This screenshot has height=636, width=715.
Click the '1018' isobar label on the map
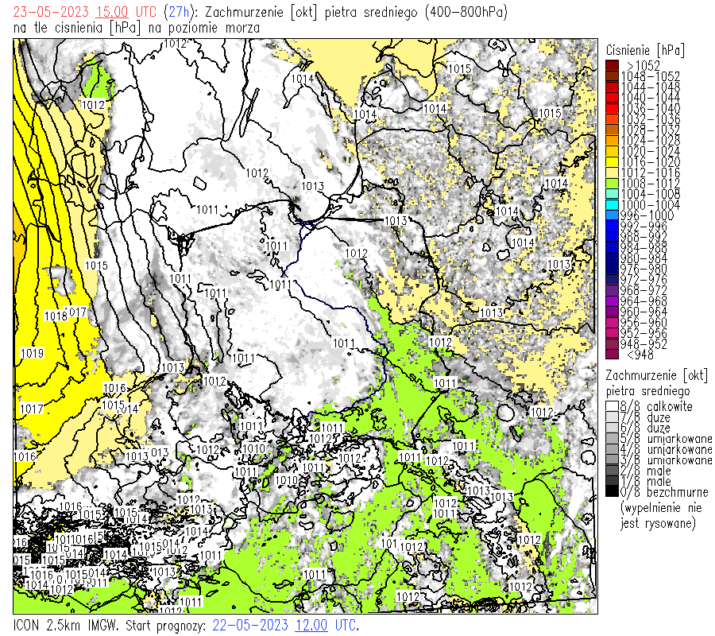pos(56,316)
